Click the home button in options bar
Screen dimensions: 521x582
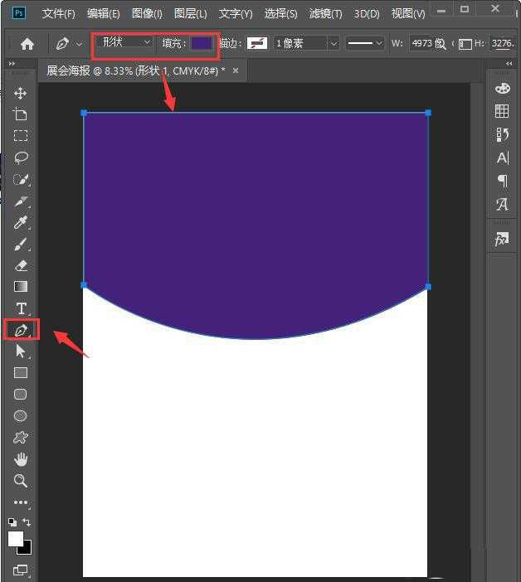(x=27, y=43)
